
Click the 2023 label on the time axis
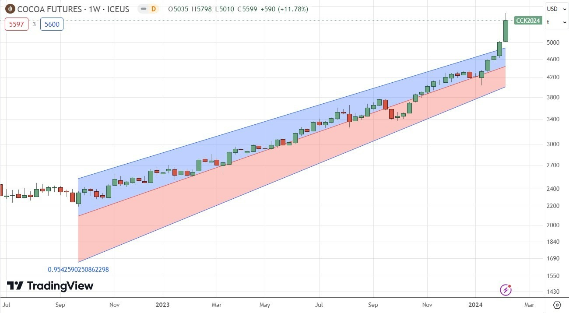[x=162, y=305]
